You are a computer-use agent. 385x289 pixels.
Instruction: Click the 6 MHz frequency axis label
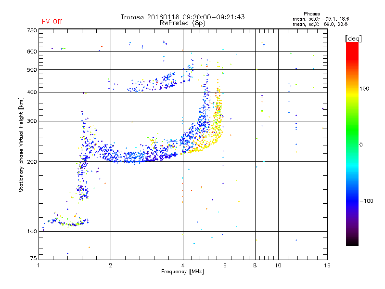pos(225,265)
